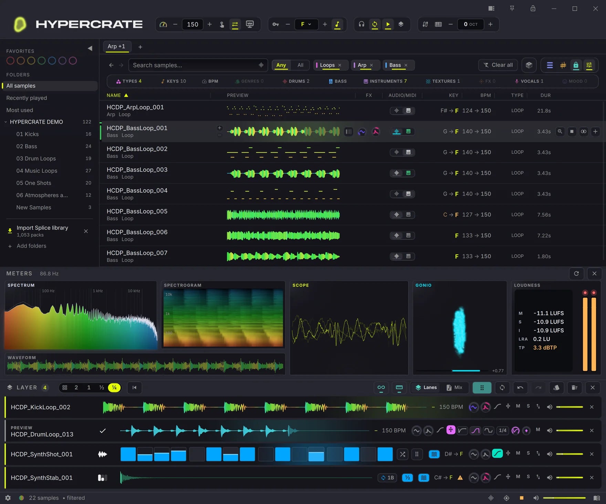Select the red favorites color circle
This screenshot has height=504, width=606.
(10, 61)
